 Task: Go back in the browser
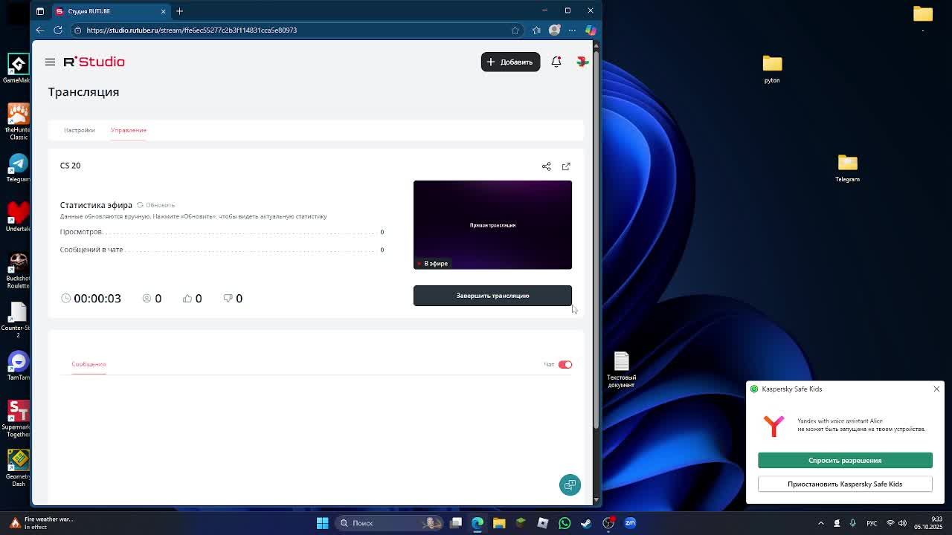pos(40,30)
